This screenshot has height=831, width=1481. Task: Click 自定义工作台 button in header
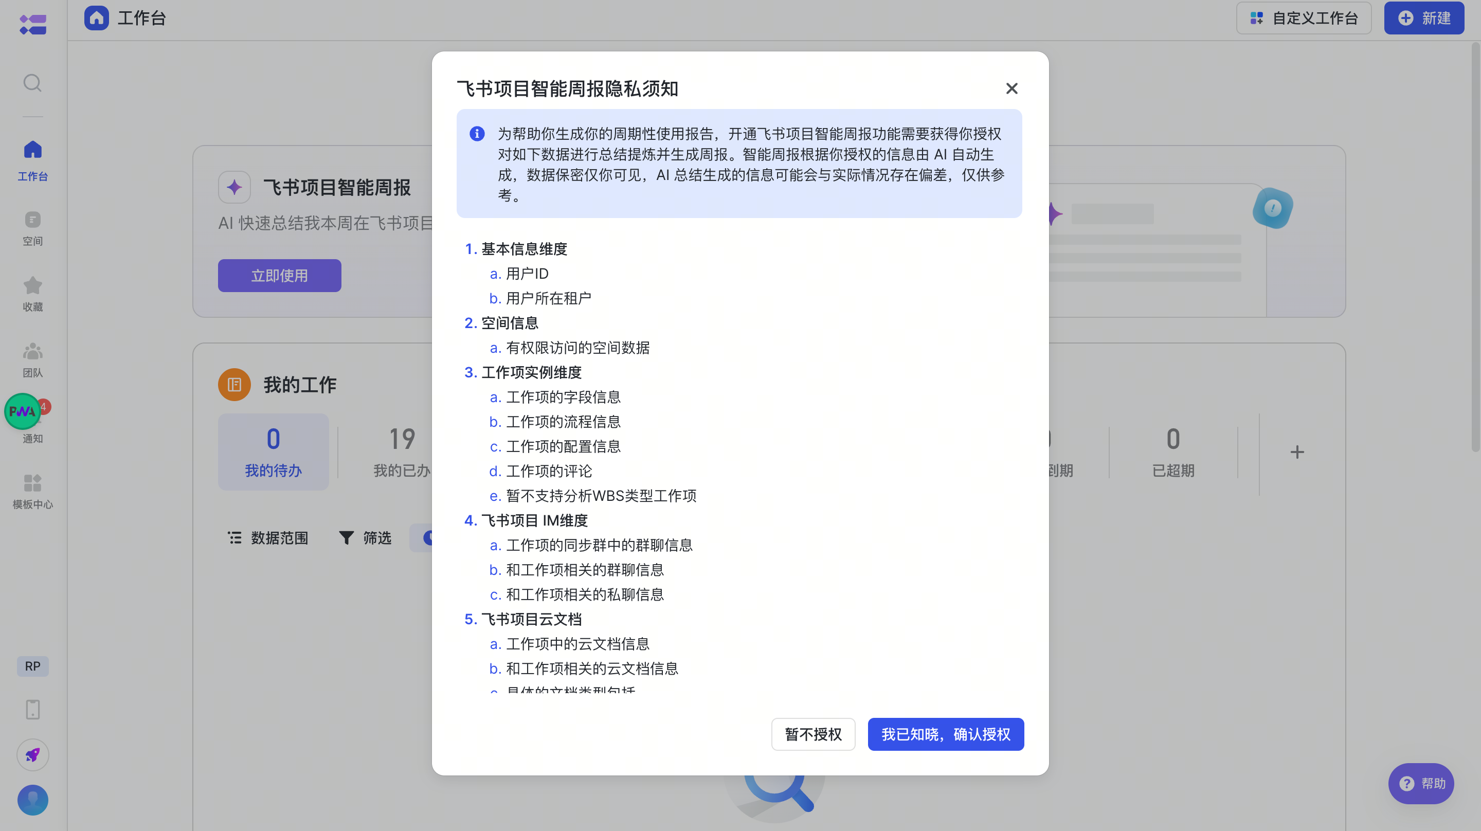point(1304,18)
